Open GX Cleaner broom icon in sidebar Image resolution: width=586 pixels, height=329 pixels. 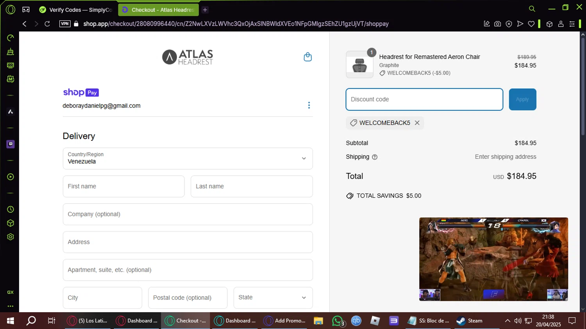[11, 52]
